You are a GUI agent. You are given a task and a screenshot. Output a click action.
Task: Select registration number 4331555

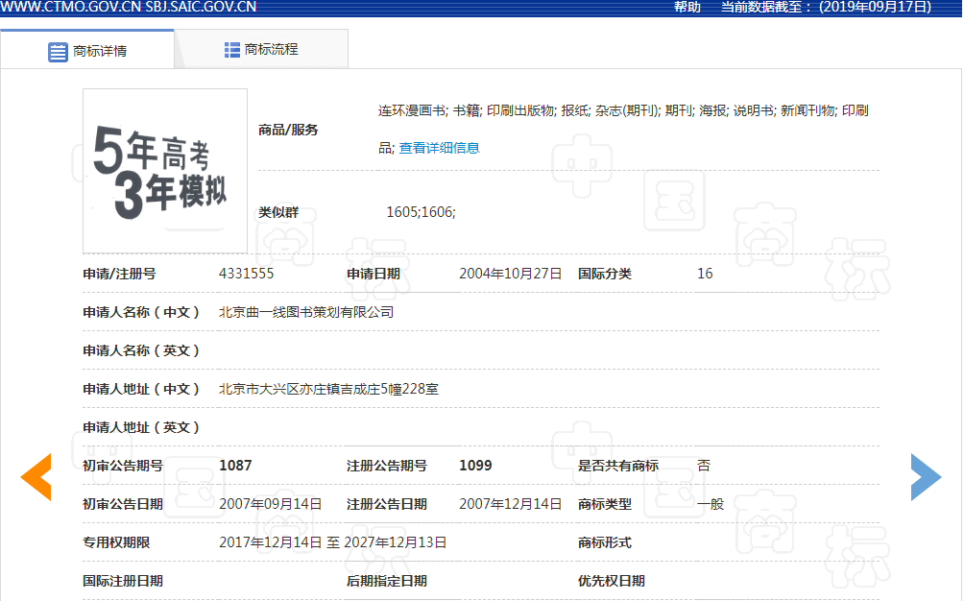[x=247, y=274]
